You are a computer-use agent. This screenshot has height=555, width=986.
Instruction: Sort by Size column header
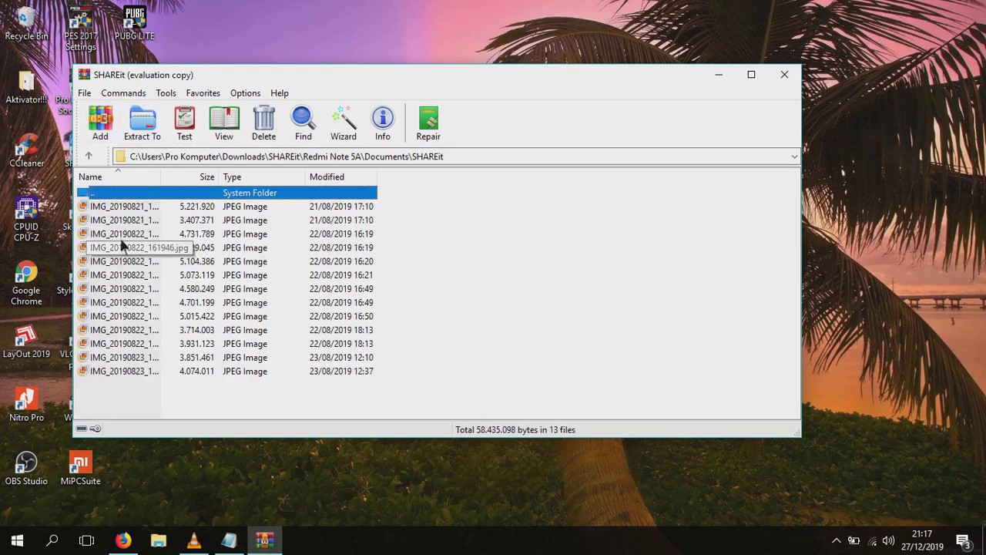coord(189,177)
